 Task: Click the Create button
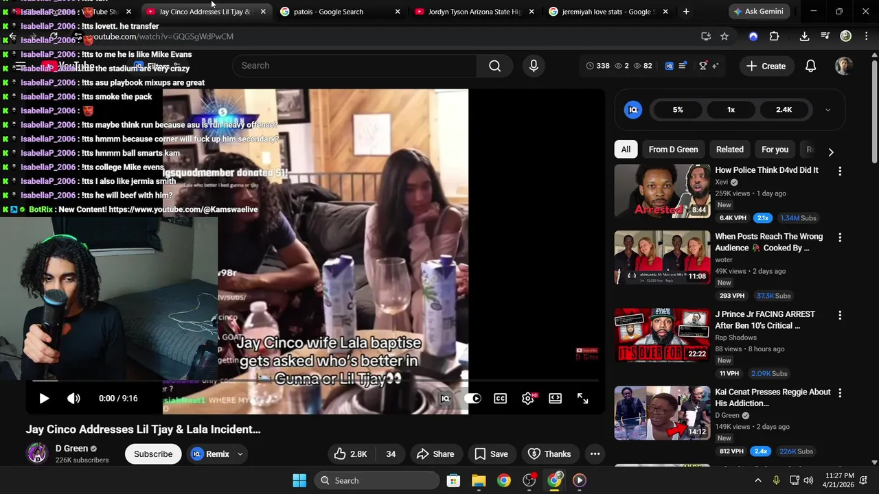click(766, 67)
